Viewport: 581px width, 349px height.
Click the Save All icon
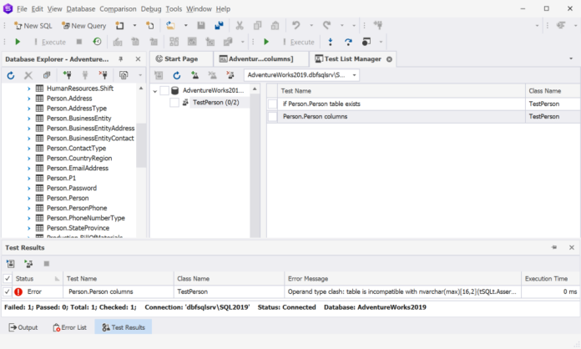coord(219,26)
